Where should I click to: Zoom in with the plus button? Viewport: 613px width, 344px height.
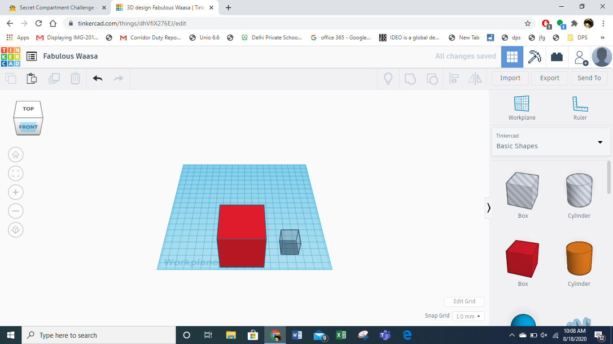[16, 193]
